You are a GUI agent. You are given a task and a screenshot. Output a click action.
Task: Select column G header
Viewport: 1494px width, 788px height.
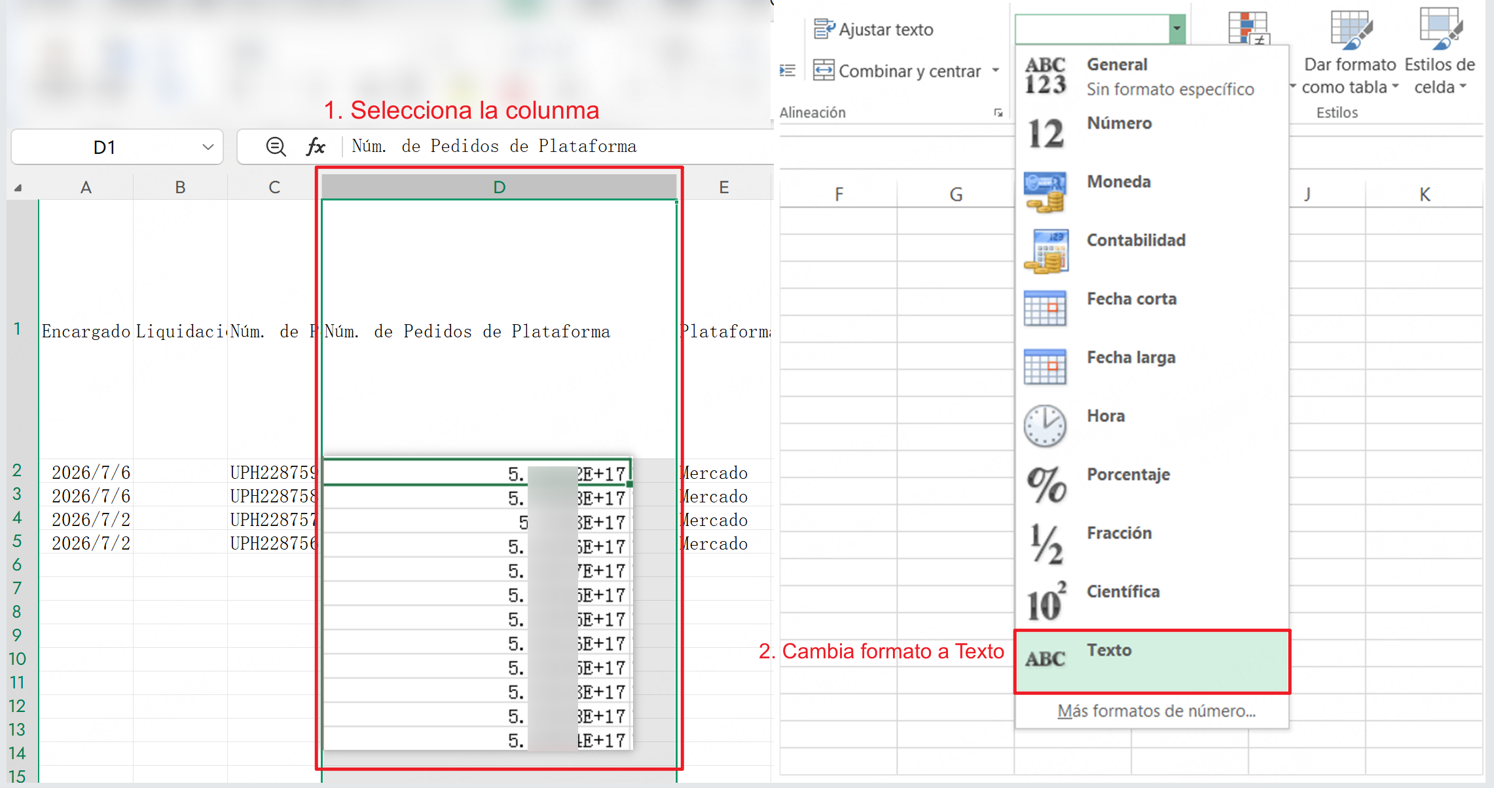coord(956,195)
